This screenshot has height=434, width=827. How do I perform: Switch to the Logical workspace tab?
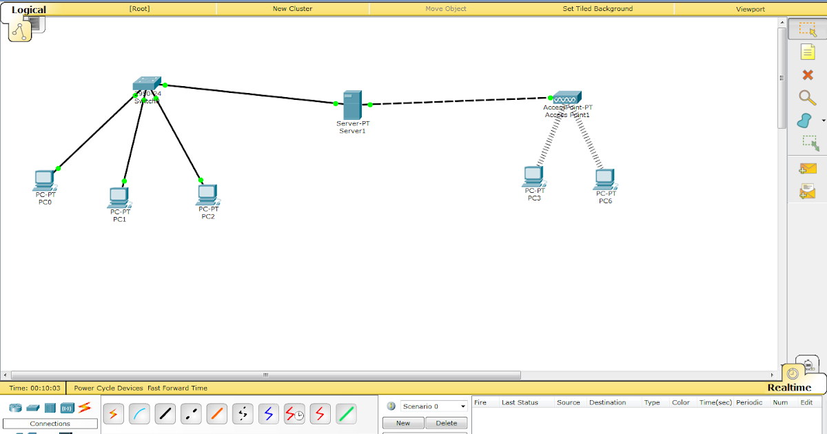click(x=29, y=9)
